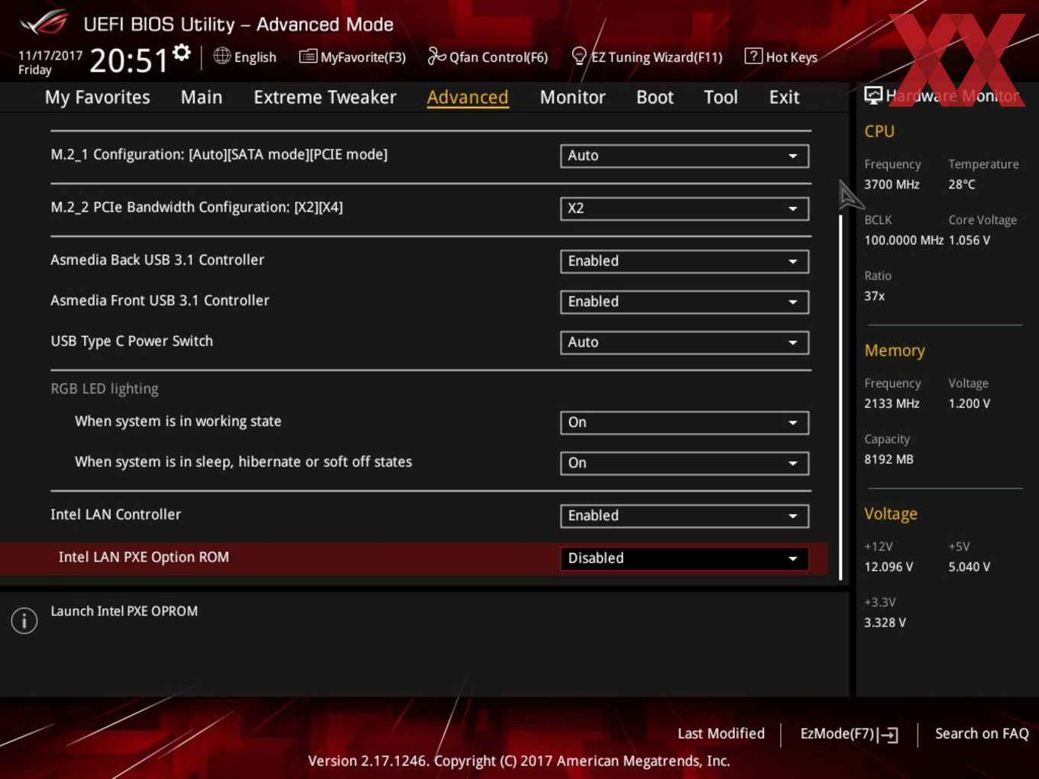Viewport: 1039px width, 779px height.
Task: Click the info icon beside help text
Action: (x=24, y=621)
